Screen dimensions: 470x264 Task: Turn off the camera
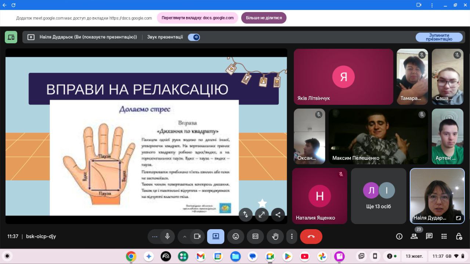(x=197, y=236)
